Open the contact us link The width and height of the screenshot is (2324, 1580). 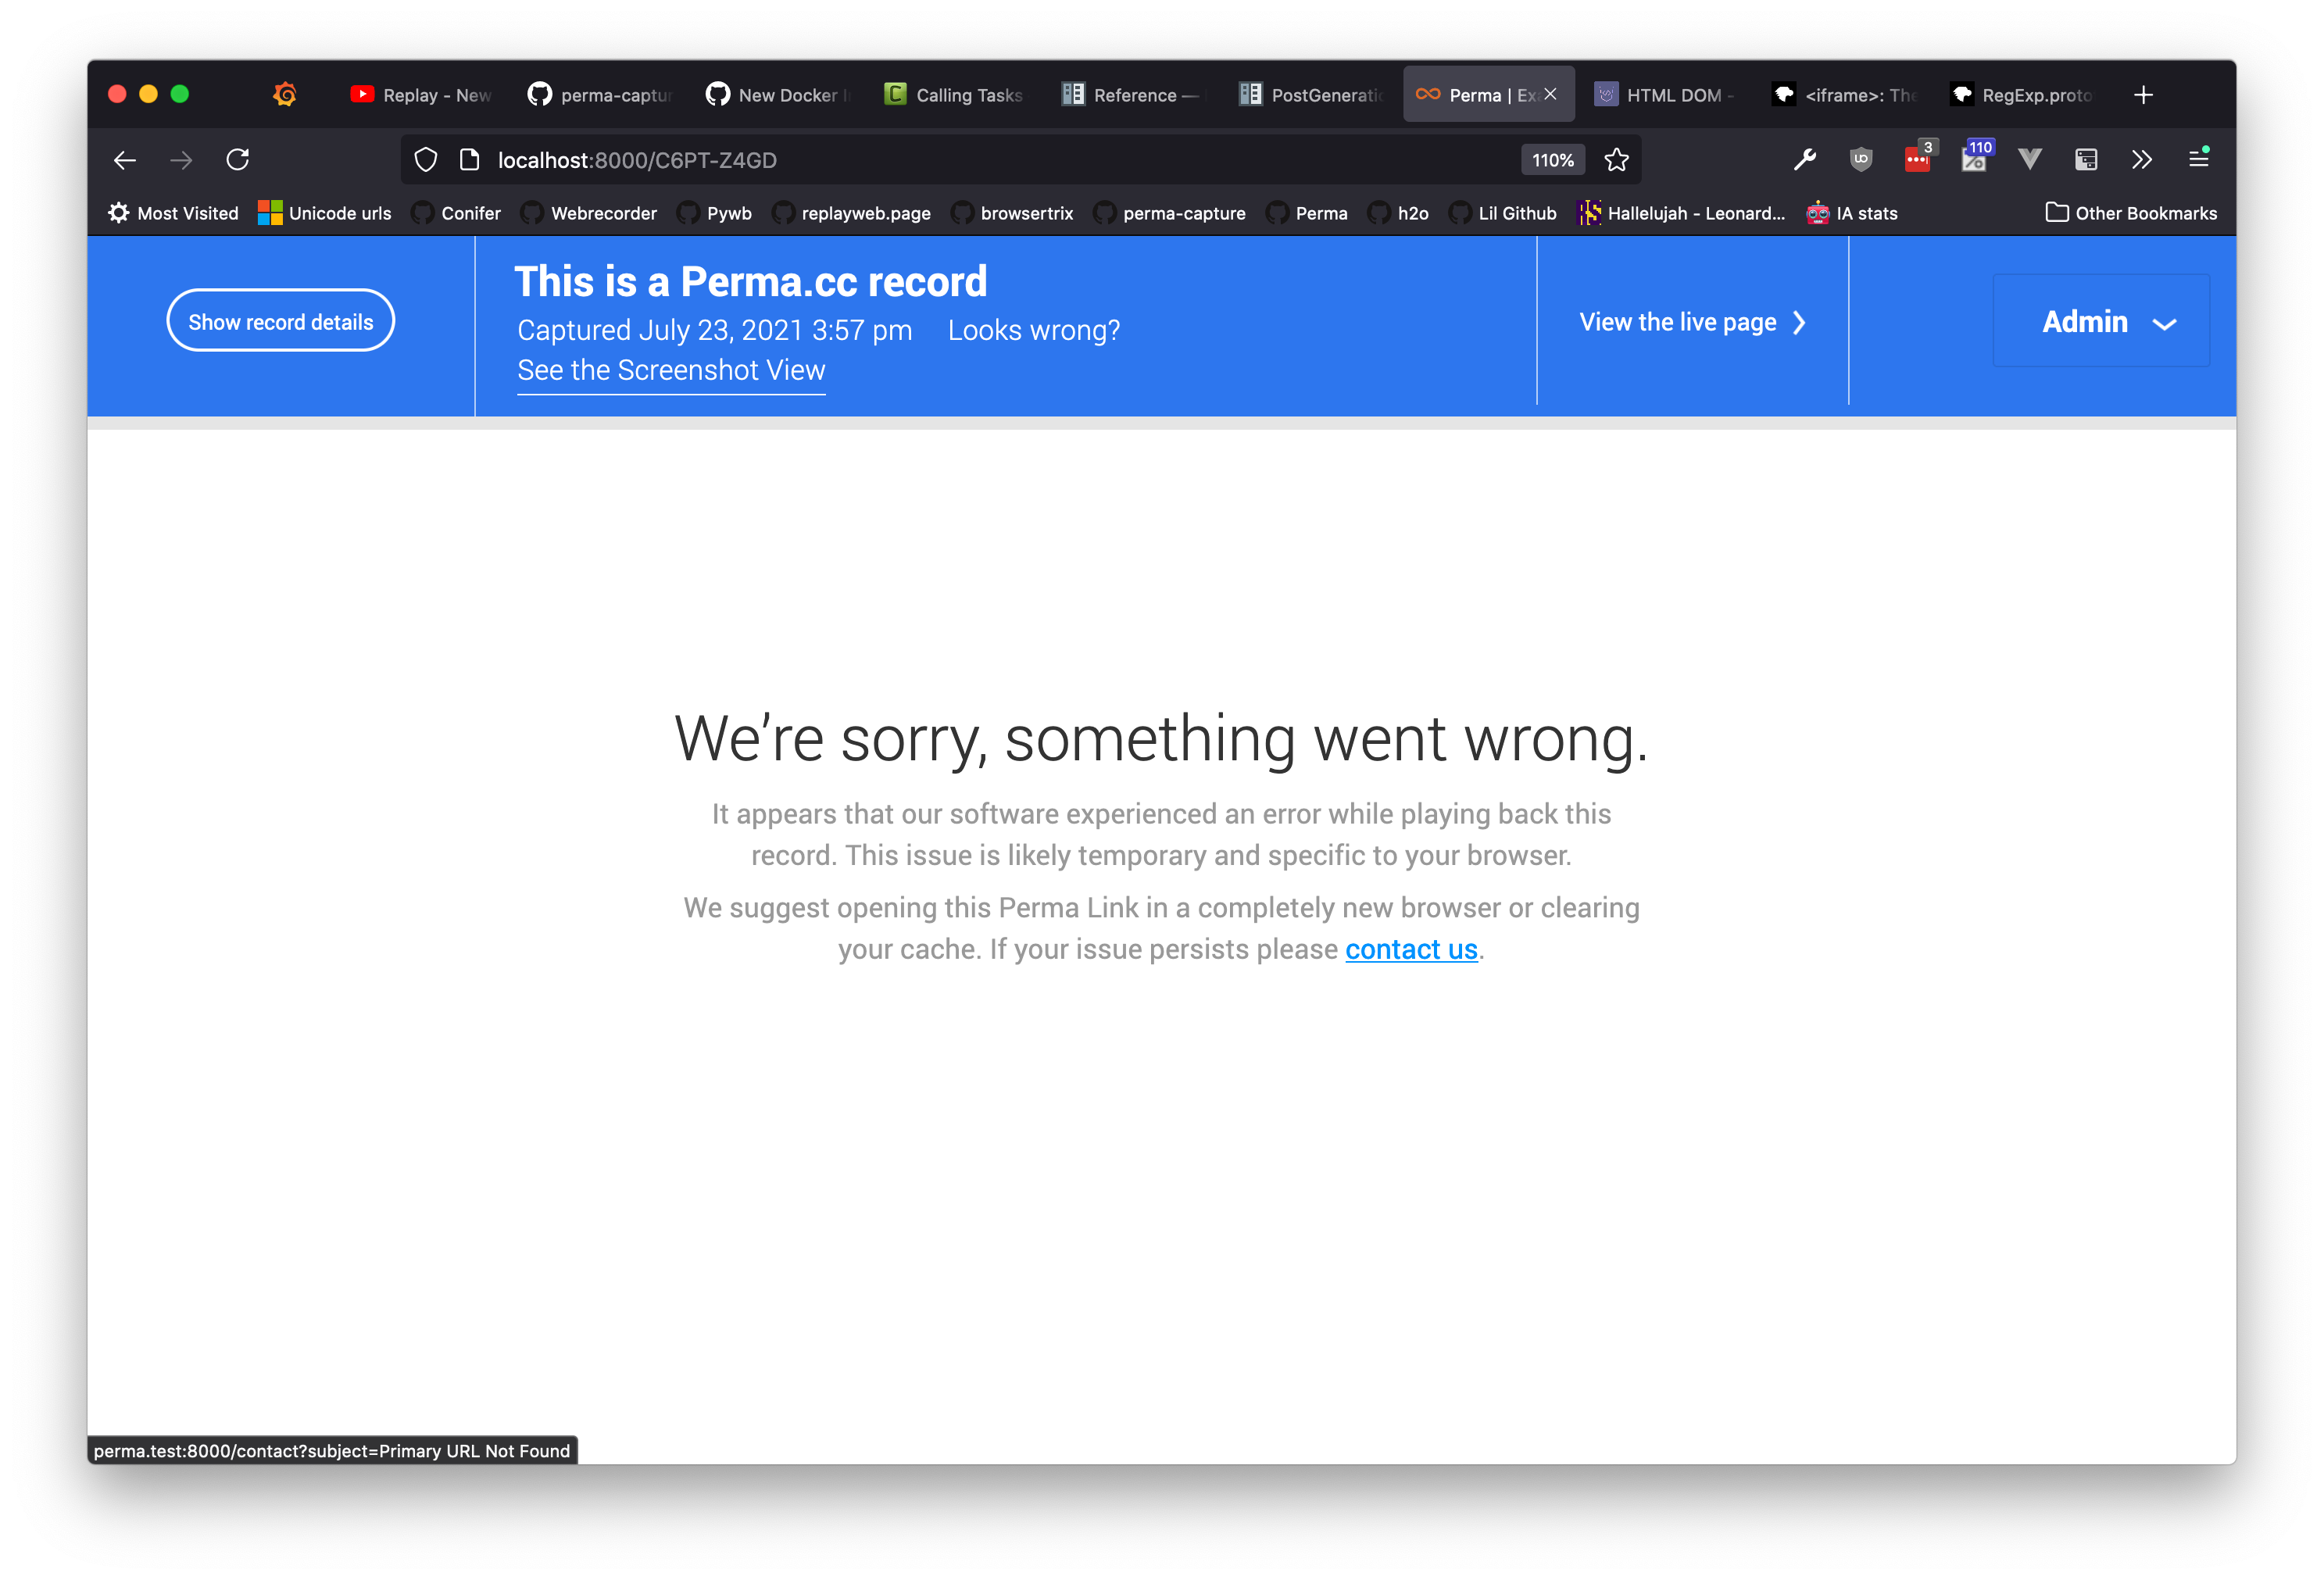[1411, 949]
